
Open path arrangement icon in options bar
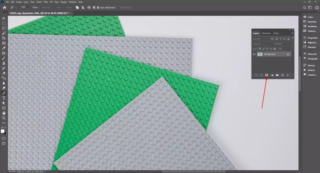88,7
